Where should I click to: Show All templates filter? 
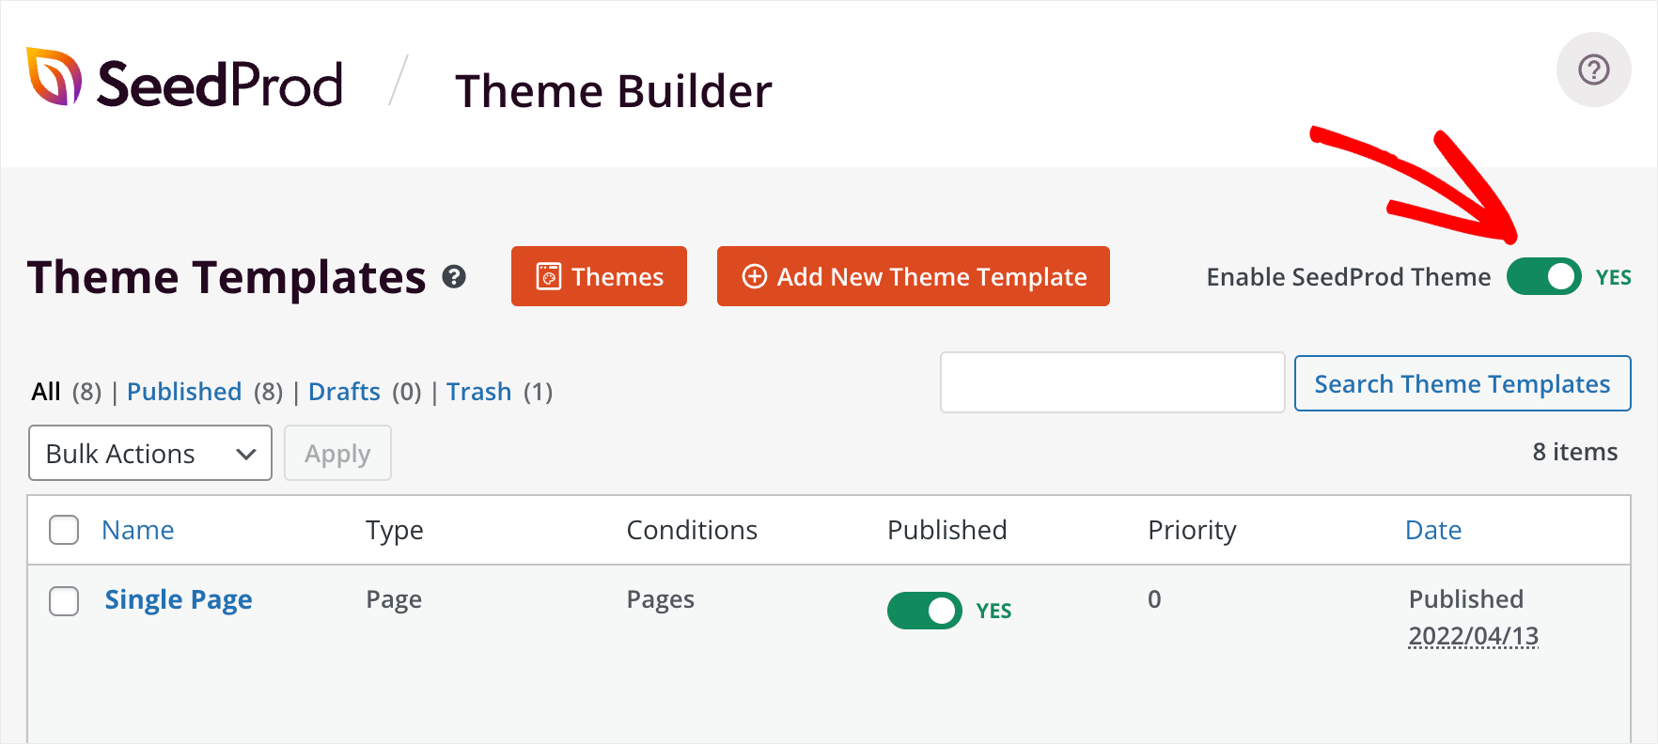pos(46,391)
